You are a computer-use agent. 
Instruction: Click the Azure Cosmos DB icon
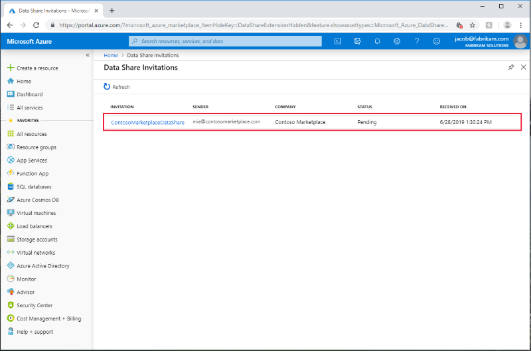[x=11, y=200]
